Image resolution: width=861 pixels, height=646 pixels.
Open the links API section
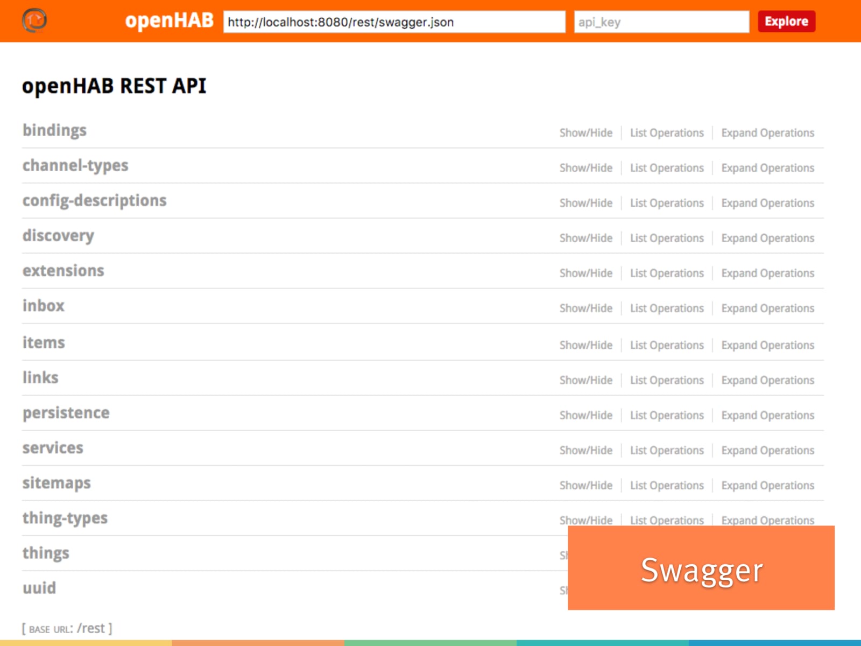pos(40,378)
